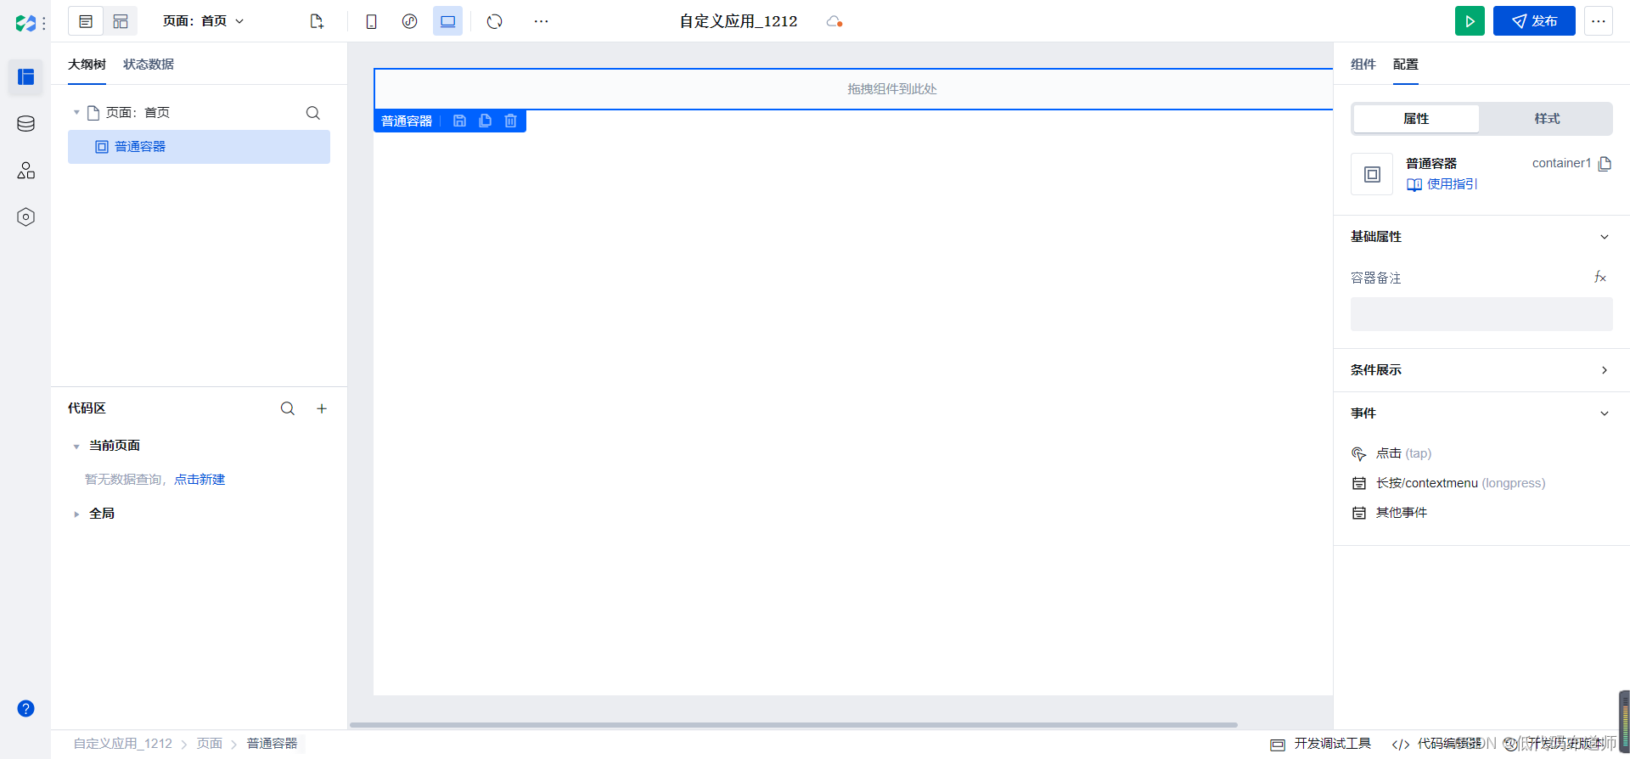Collapse the 页面: 首页 tree node

tap(76, 113)
